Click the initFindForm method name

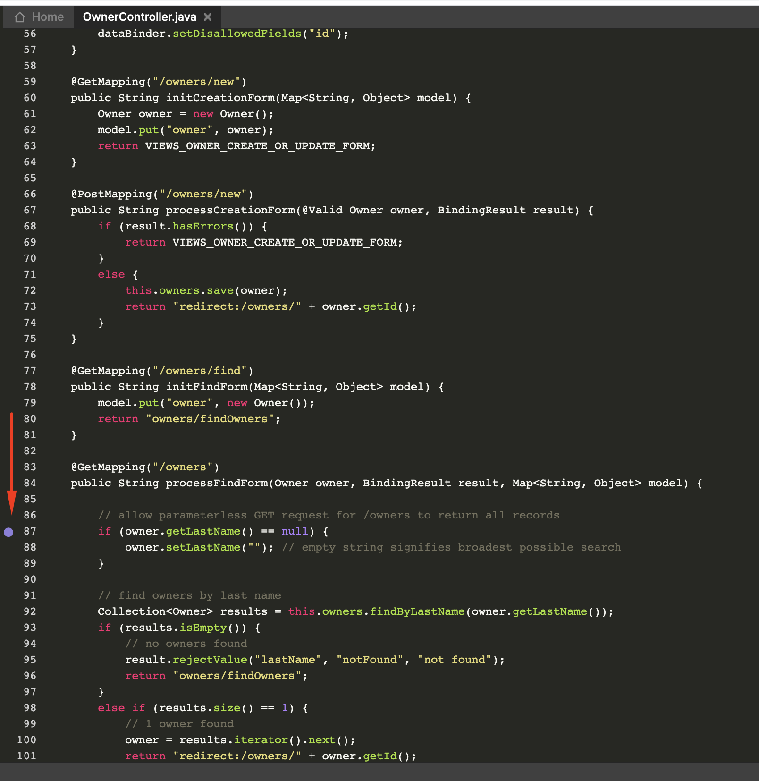pyautogui.click(x=206, y=387)
